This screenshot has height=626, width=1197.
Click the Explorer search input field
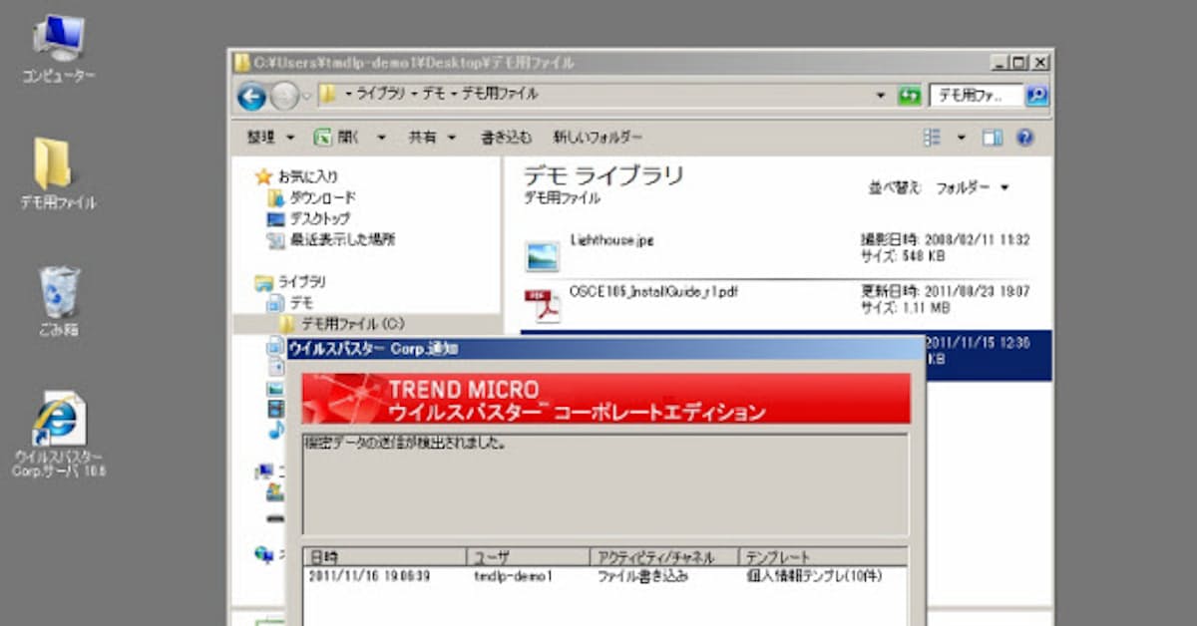point(976,95)
